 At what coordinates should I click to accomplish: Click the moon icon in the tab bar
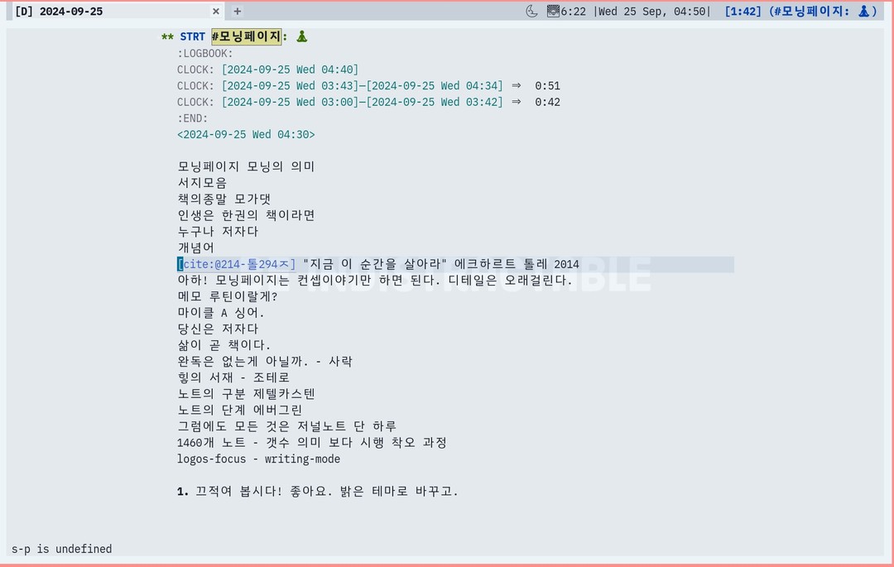(x=531, y=11)
